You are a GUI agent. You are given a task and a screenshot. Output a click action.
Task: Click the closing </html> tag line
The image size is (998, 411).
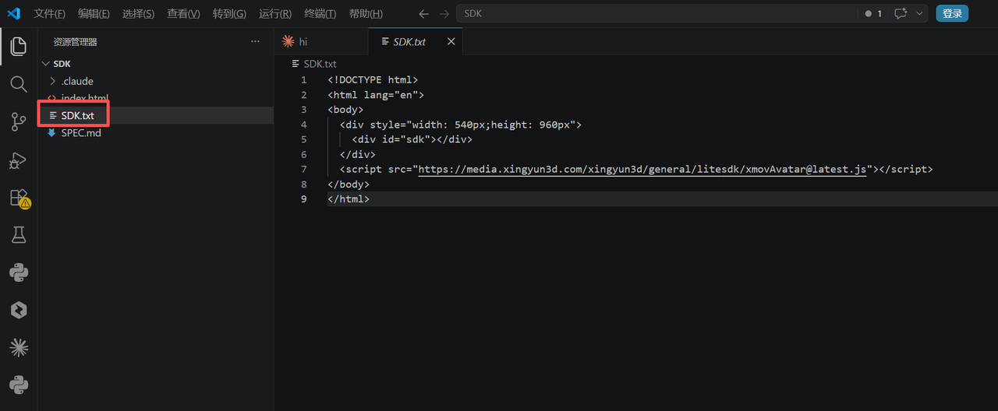click(x=349, y=198)
